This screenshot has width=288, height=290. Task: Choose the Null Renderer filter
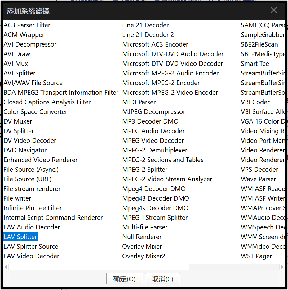tap(142, 237)
